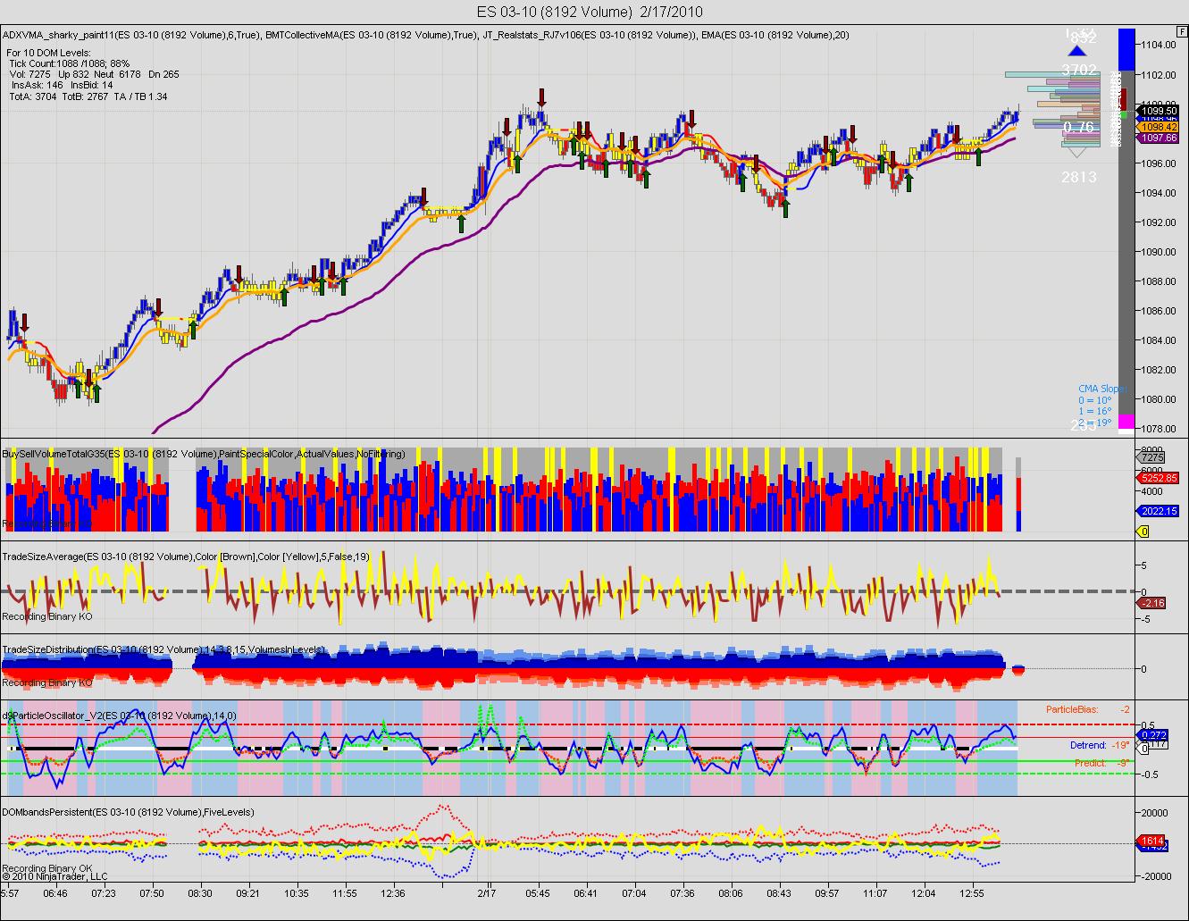Image resolution: width=1189 pixels, height=921 pixels.
Task: Click the 05:45 time axis label
Action: (x=538, y=892)
